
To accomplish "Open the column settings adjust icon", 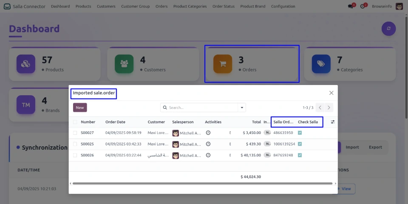I will 333,122.
